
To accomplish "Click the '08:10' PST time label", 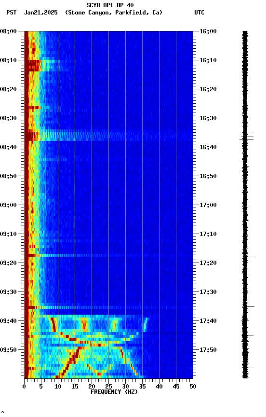I will tap(8, 60).
